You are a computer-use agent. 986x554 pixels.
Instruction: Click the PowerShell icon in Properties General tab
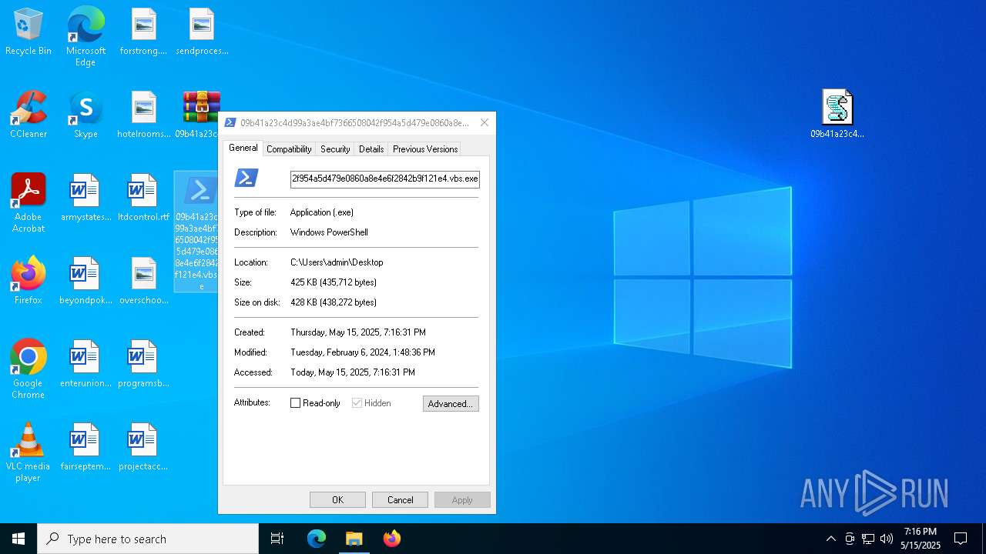click(246, 178)
